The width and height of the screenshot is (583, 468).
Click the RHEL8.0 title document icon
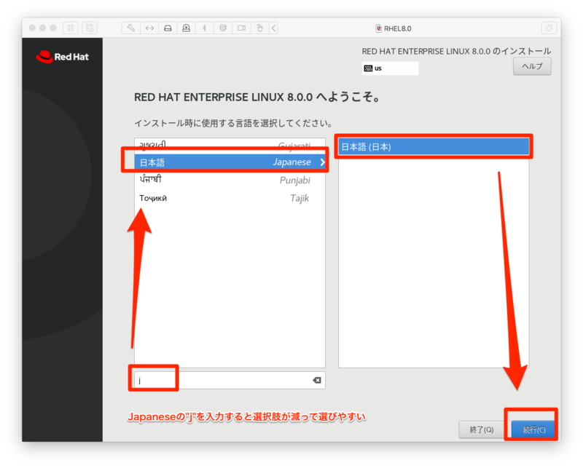378,28
